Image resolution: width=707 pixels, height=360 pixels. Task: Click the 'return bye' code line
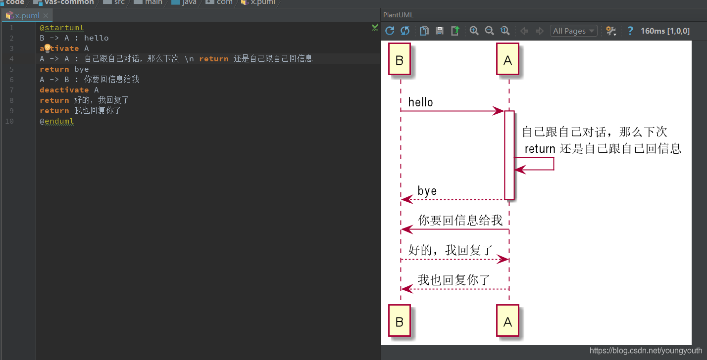coord(64,69)
